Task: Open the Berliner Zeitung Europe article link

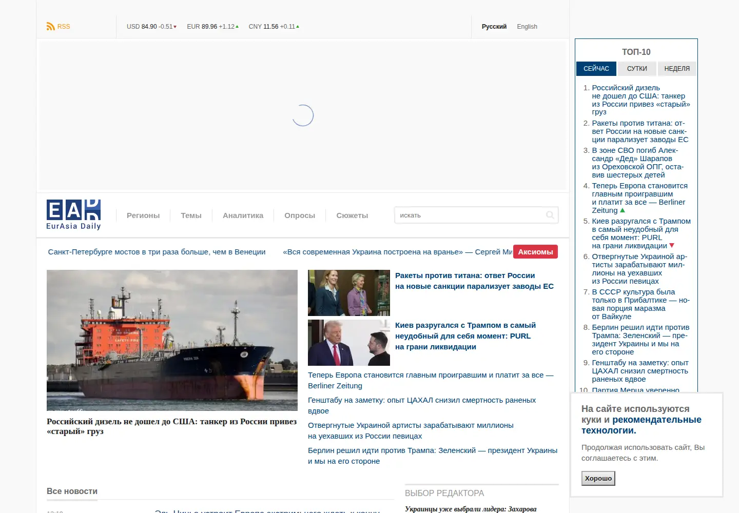Action: [431, 381]
